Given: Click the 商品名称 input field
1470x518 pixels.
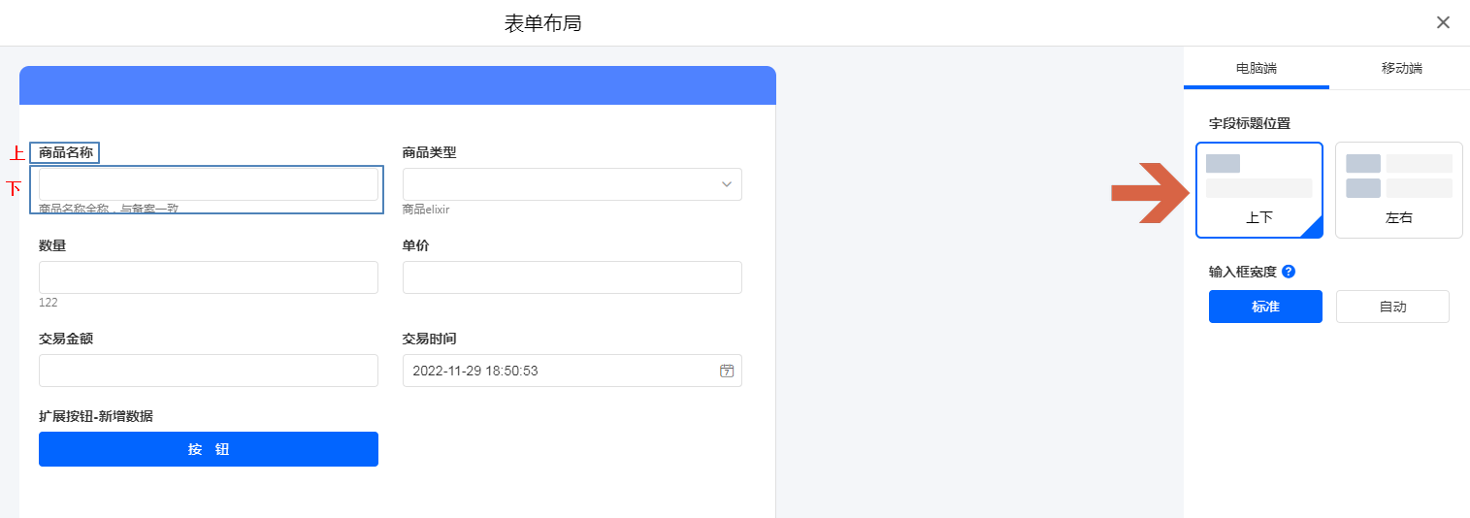Looking at the screenshot, I should click(208, 184).
